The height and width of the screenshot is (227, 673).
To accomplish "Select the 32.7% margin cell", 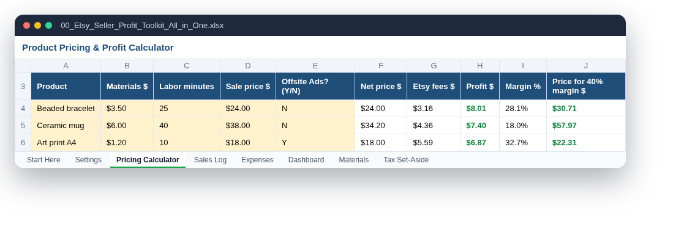I will pyautogui.click(x=523, y=143).
